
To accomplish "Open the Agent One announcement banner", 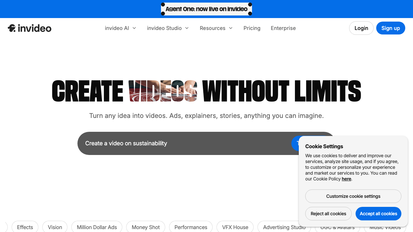I will point(206,9).
